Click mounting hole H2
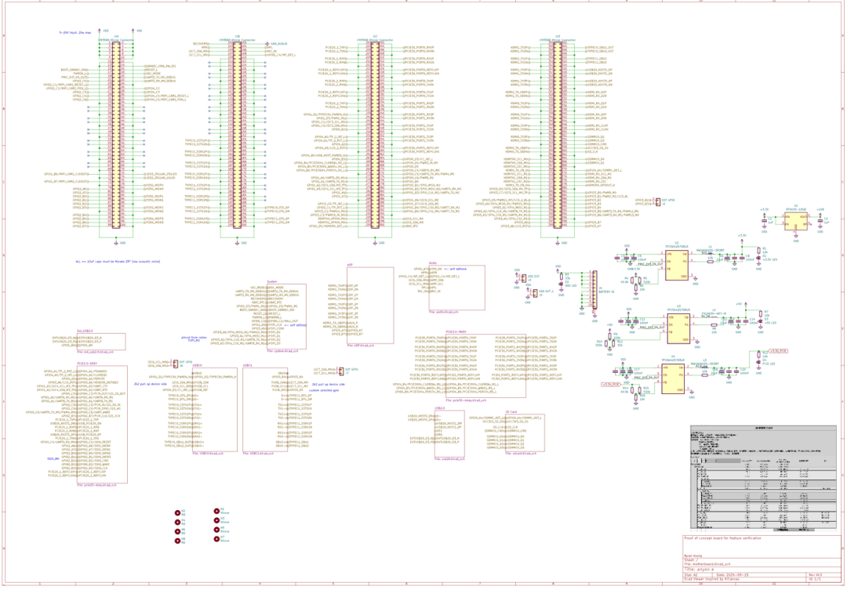Viewport: 847px width, 590px height. click(x=178, y=512)
